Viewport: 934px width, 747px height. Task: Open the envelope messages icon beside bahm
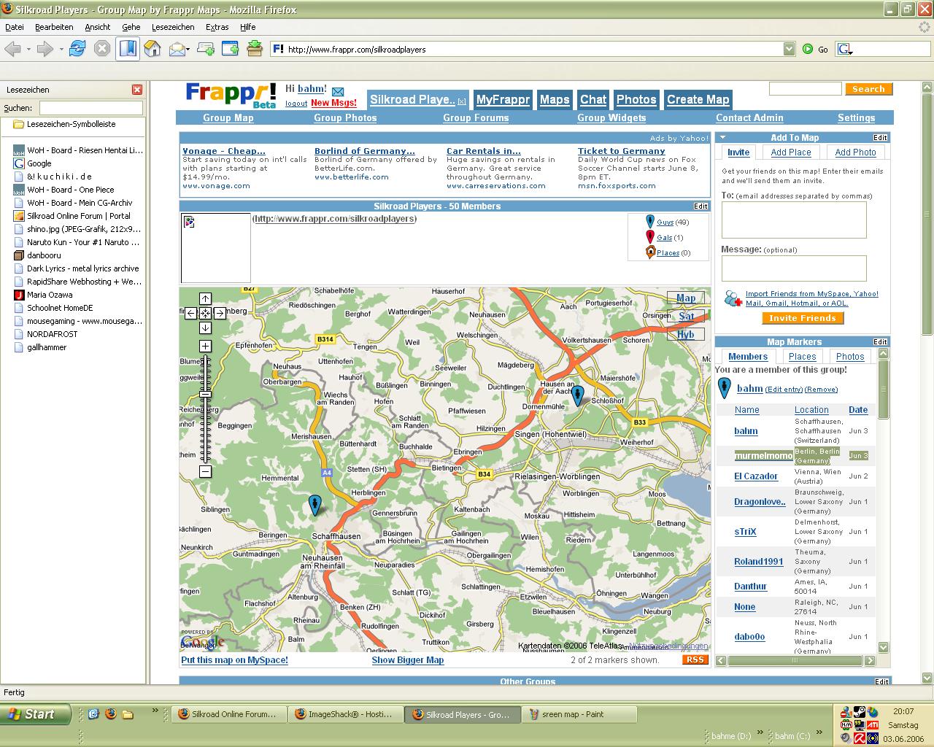[338, 91]
